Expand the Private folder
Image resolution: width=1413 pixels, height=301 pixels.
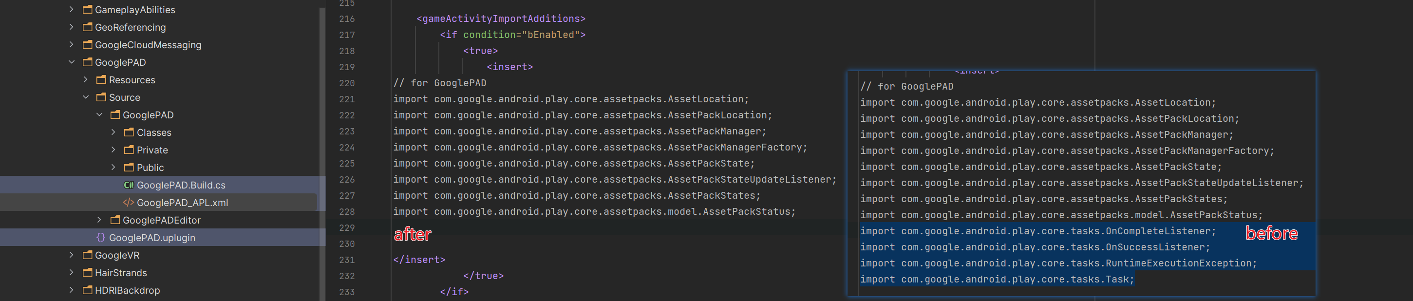[x=113, y=150]
